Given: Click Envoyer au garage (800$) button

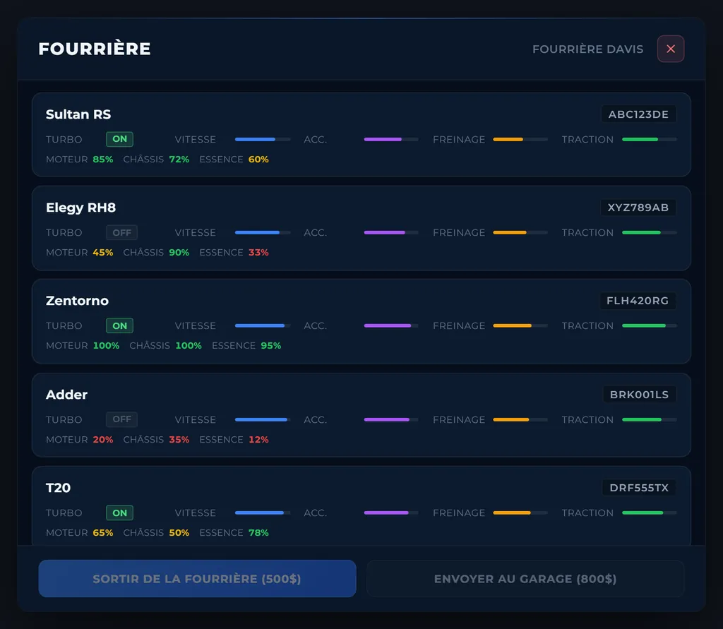Looking at the screenshot, I should (x=525, y=579).
